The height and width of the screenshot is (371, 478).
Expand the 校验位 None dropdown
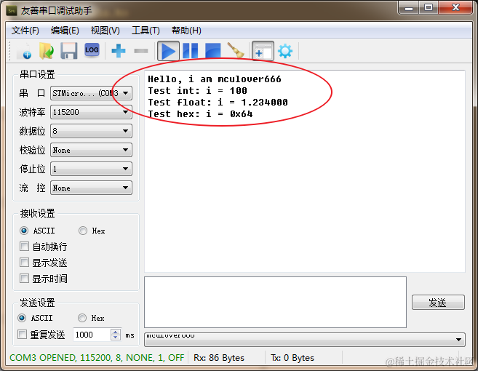click(x=91, y=150)
